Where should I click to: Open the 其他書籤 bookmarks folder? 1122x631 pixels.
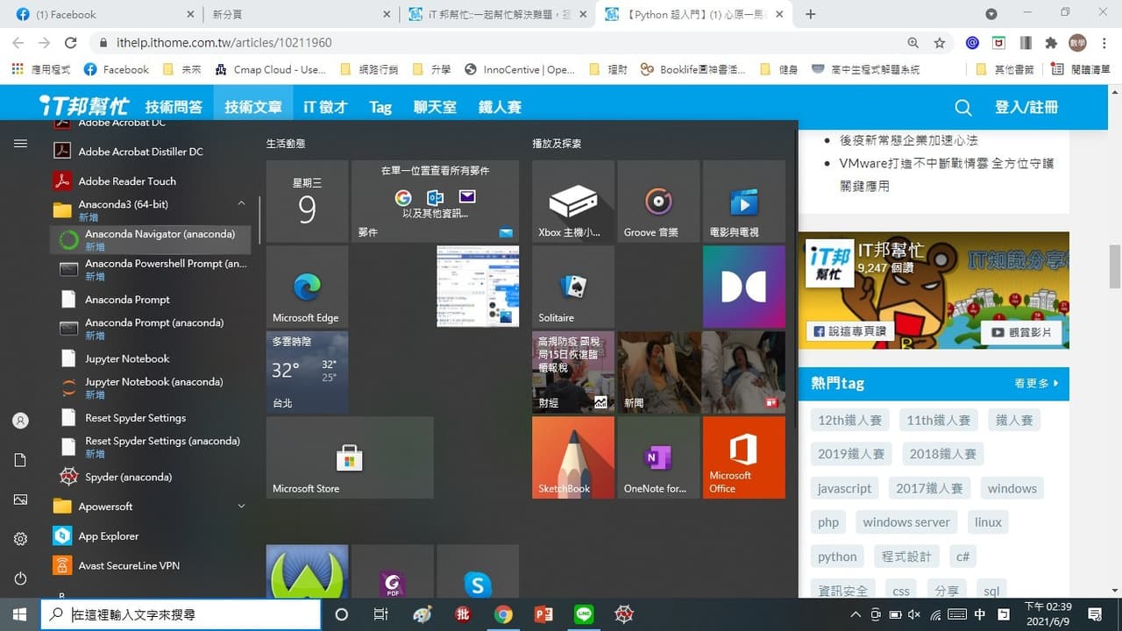(1005, 69)
